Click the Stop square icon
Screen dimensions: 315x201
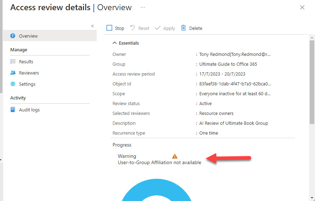(109, 28)
